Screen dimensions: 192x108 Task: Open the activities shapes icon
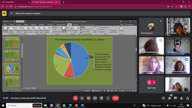pos(181,98)
